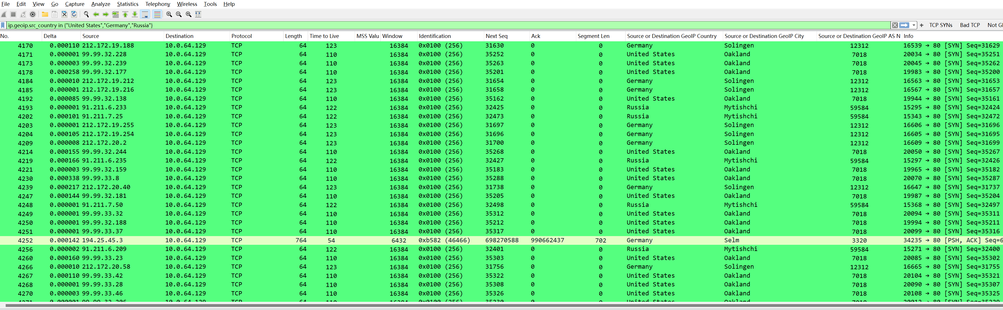Start capturing packets with the shark fin icon
This screenshot has height=310, width=1003.
[4, 14]
